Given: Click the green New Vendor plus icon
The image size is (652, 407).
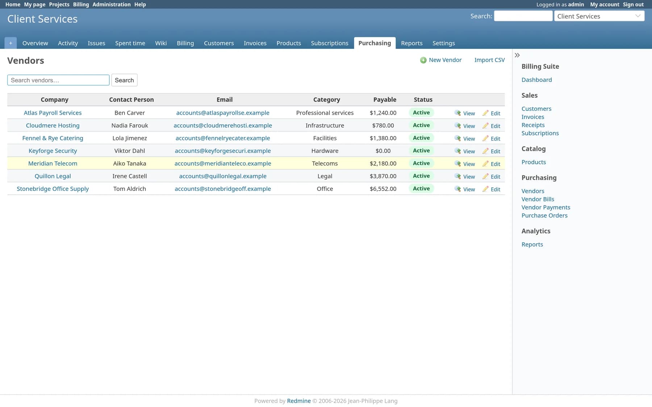Looking at the screenshot, I should click(x=423, y=60).
